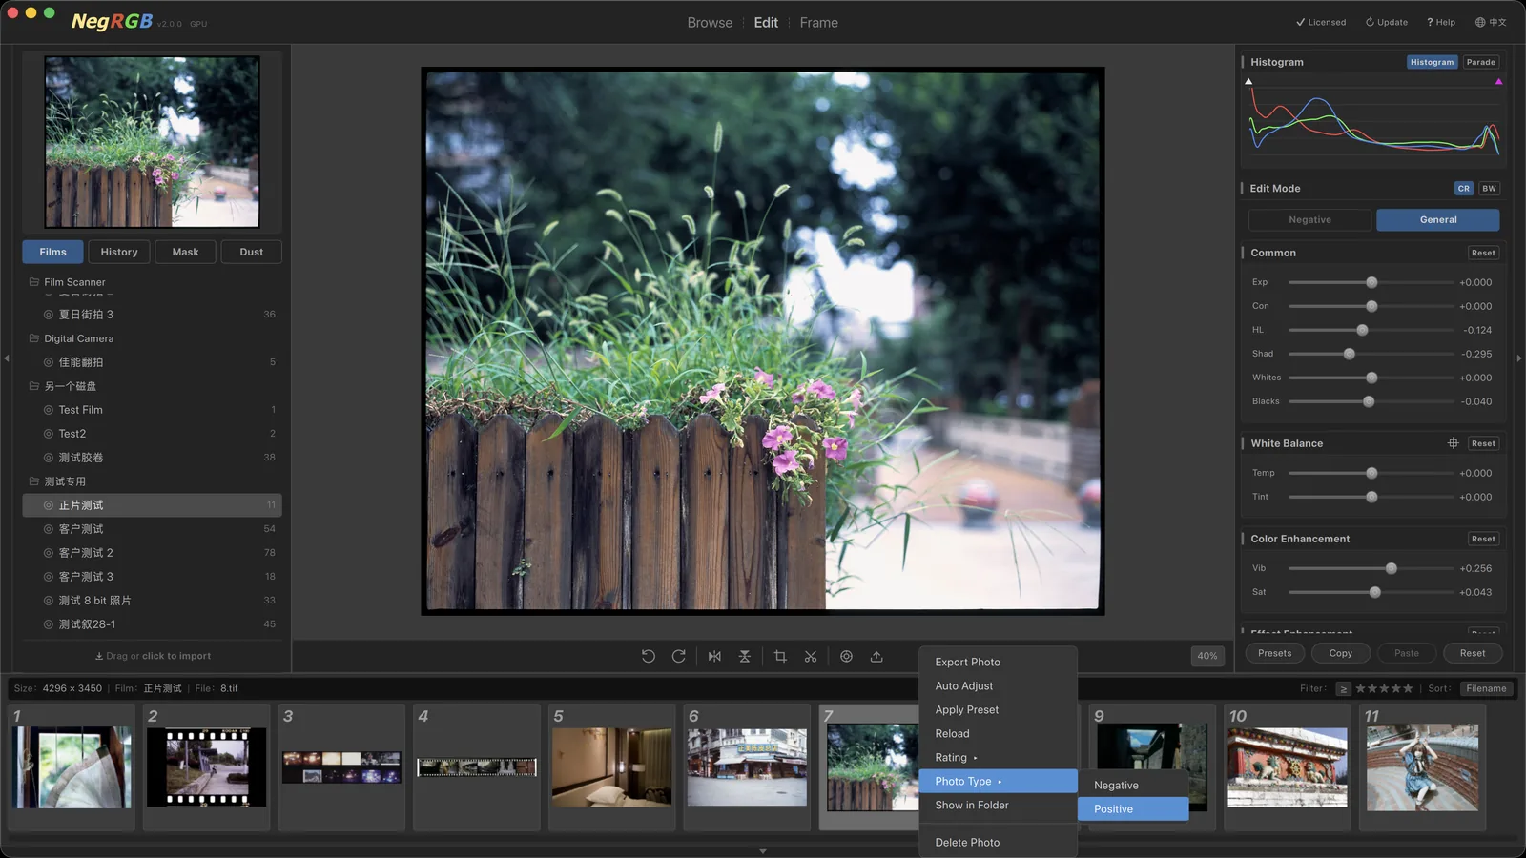Open the zoom level 40% dropdown
Image resolution: width=1526 pixels, height=858 pixels.
1207,656
